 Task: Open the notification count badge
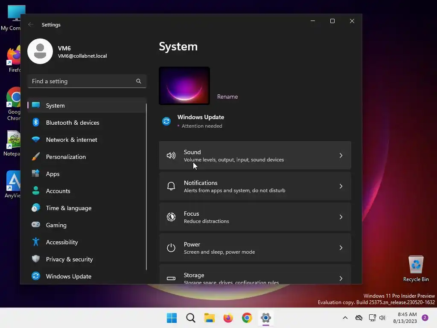[x=425, y=318]
